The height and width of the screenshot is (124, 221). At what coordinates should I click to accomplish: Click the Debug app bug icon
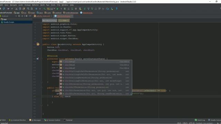tap(65, 9)
